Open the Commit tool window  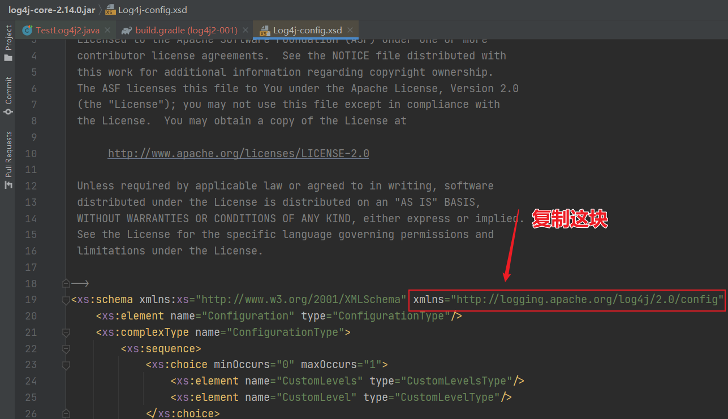coord(8,96)
